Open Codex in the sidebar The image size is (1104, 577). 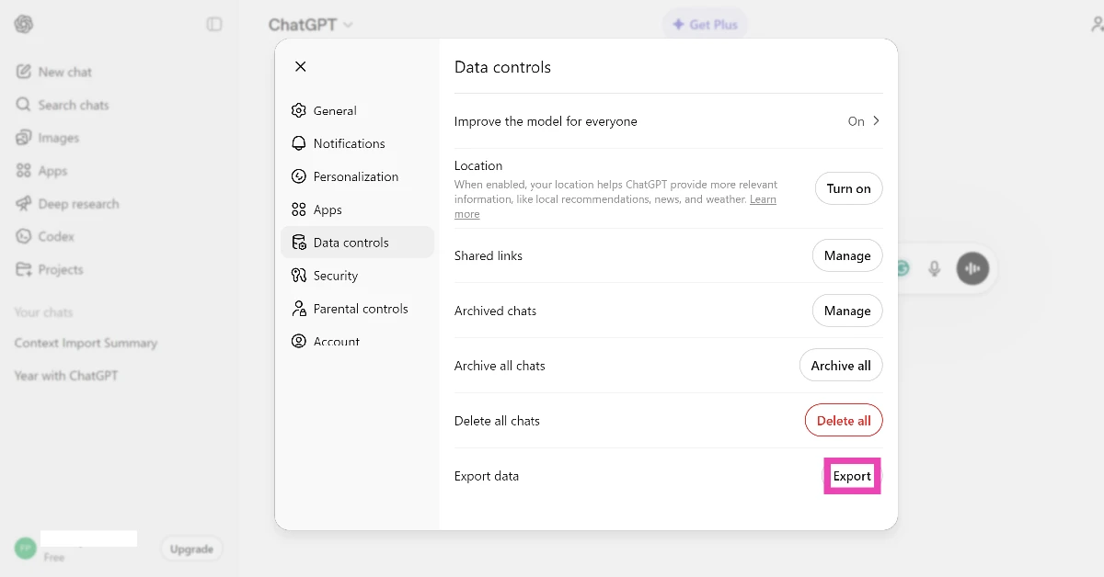tap(55, 236)
